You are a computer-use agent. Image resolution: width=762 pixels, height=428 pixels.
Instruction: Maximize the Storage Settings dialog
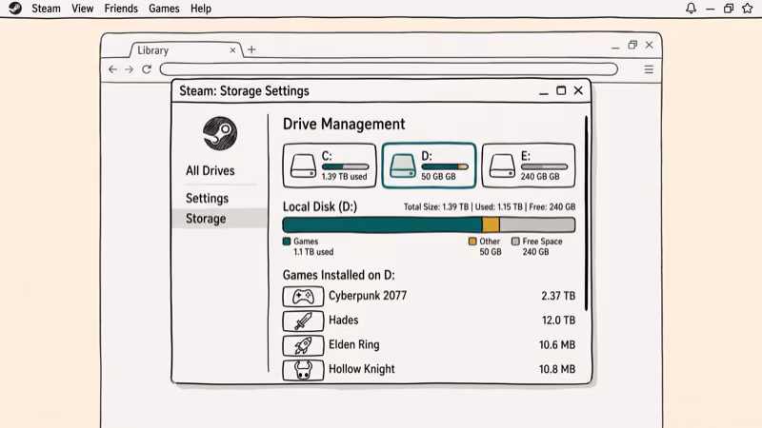[561, 90]
